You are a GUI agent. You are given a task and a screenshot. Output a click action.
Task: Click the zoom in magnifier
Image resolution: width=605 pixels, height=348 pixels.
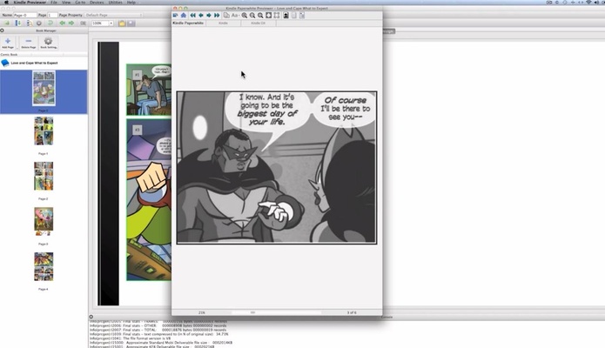coord(245,16)
